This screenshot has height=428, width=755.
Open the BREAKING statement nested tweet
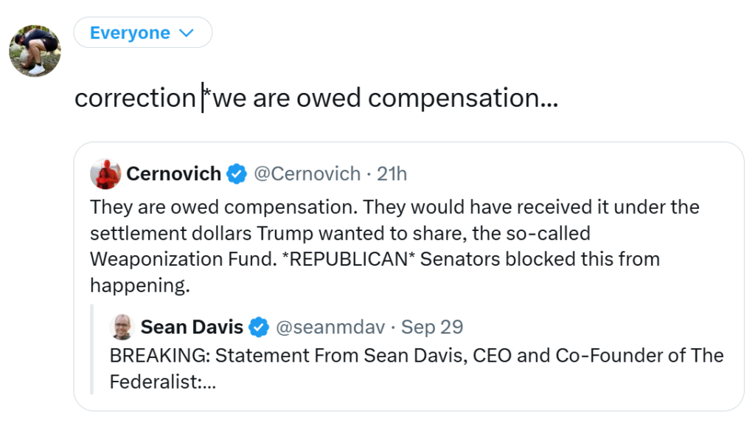click(x=417, y=369)
